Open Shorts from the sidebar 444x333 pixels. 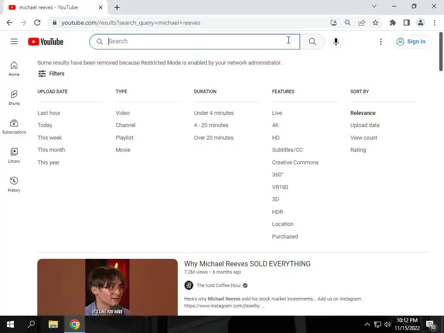coord(14,98)
